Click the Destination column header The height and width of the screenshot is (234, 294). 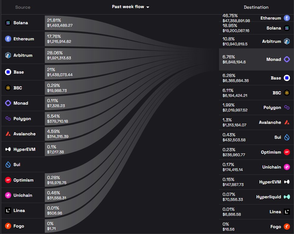click(x=256, y=7)
